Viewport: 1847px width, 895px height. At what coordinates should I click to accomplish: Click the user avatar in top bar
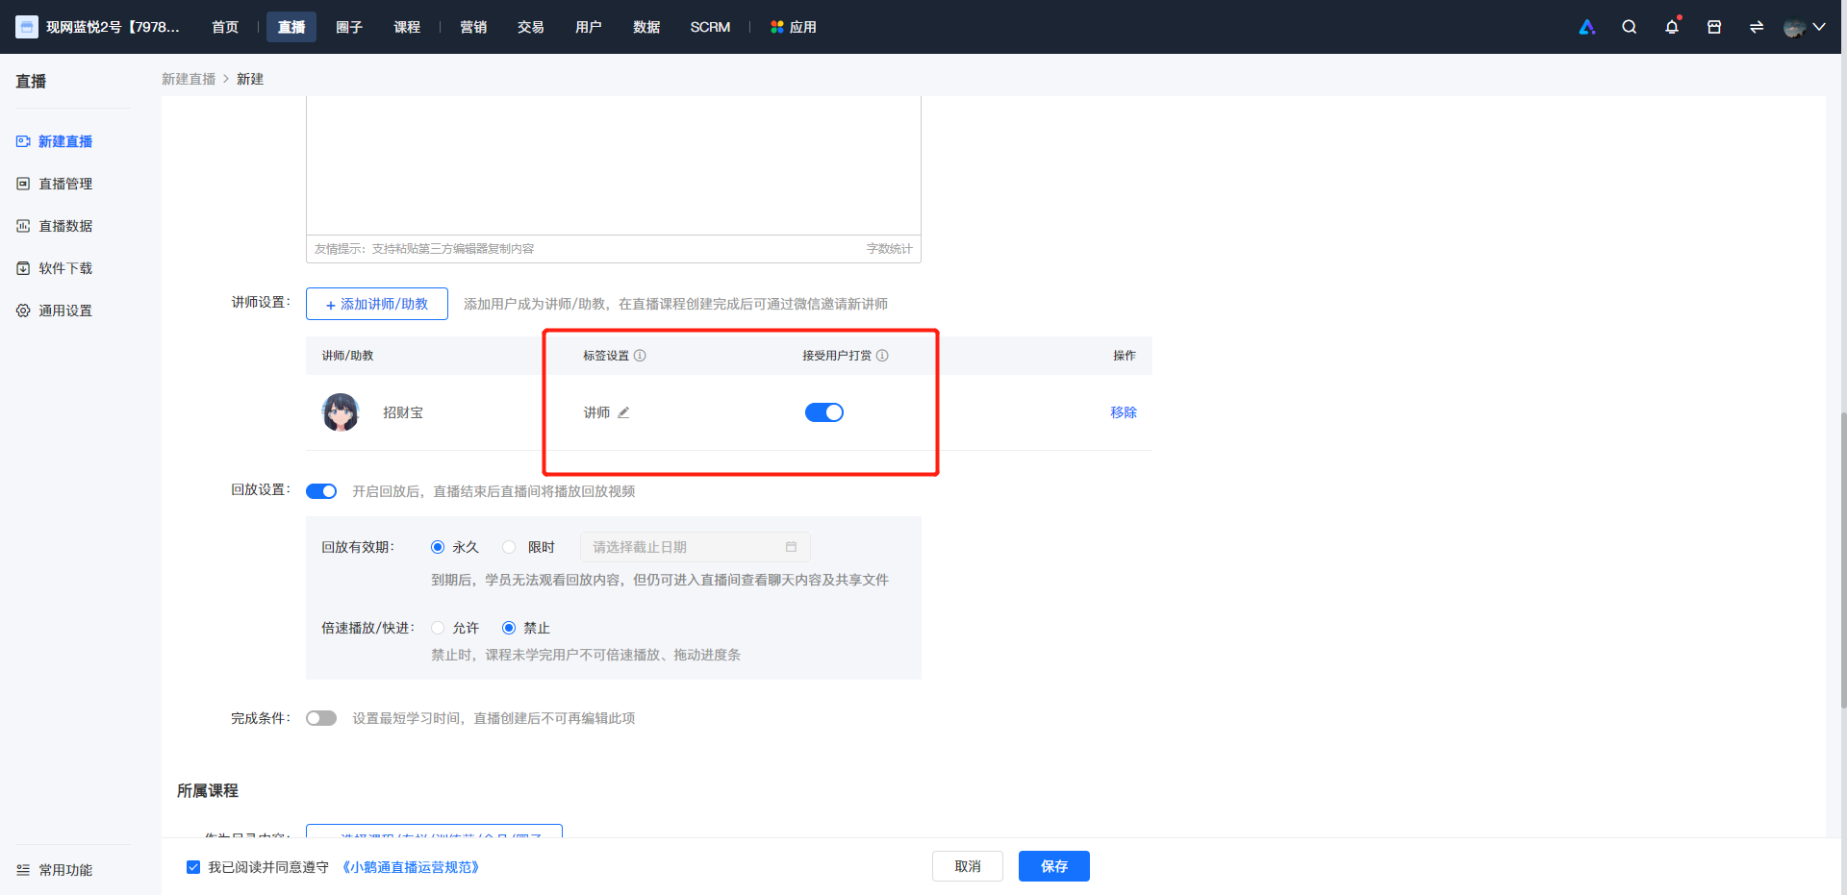(x=1794, y=27)
